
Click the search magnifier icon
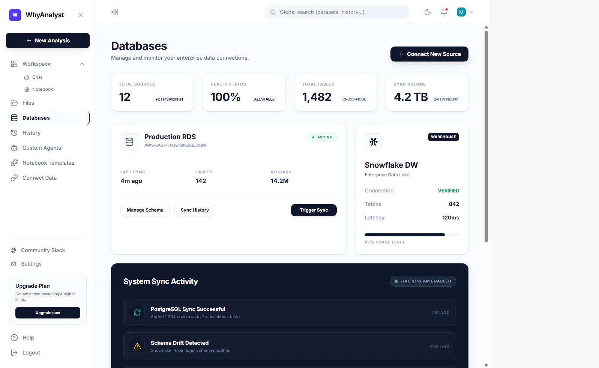(273, 12)
